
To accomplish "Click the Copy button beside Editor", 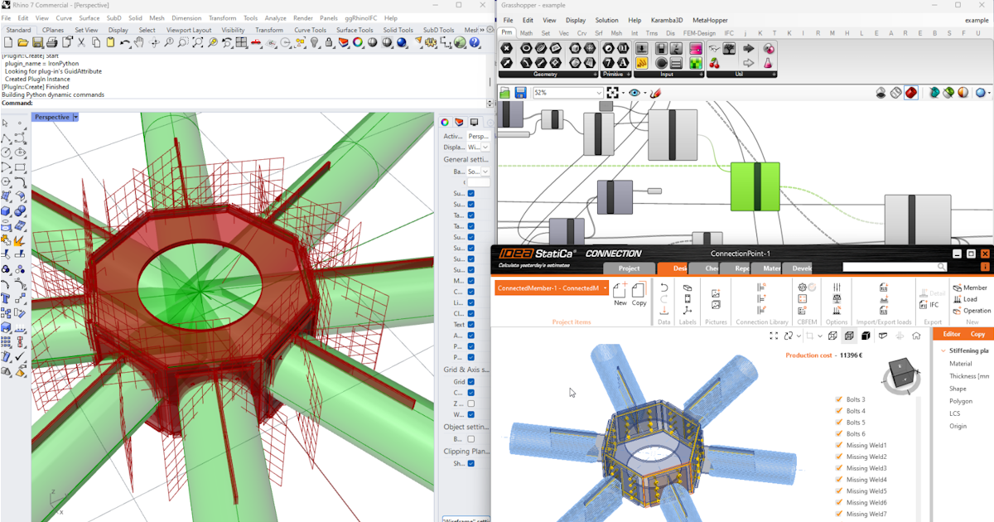I will click(x=977, y=334).
